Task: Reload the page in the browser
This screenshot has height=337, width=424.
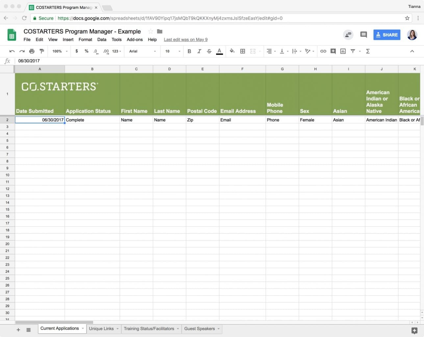Action: tap(24, 18)
